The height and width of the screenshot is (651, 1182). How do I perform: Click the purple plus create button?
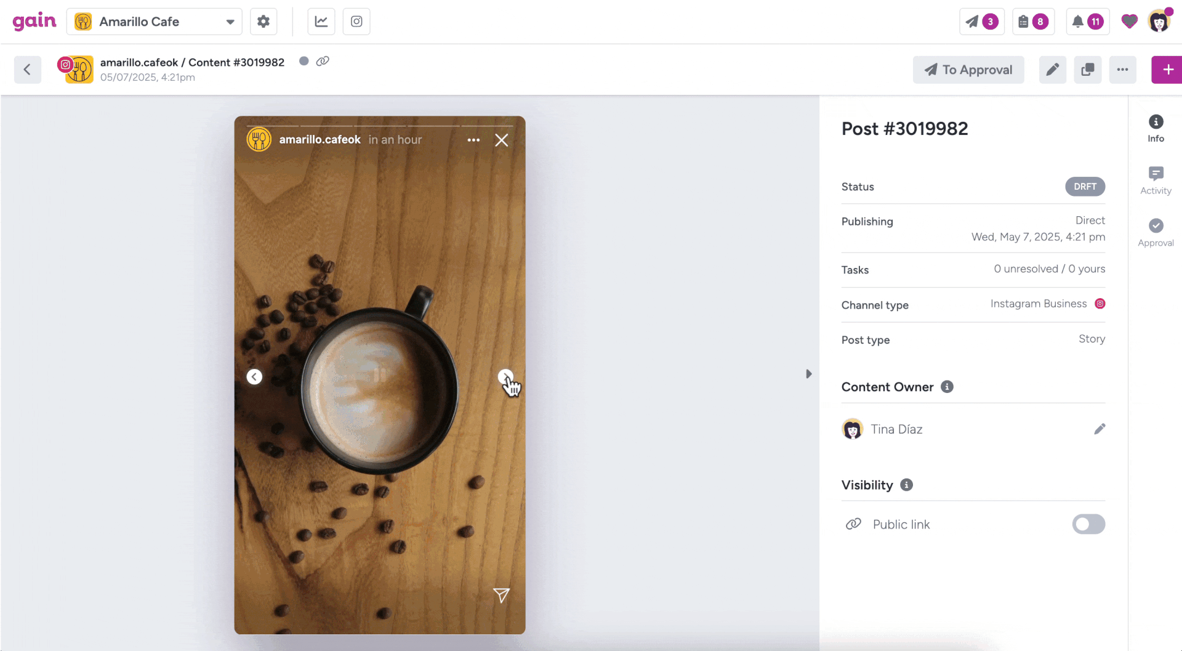click(1167, 70)
